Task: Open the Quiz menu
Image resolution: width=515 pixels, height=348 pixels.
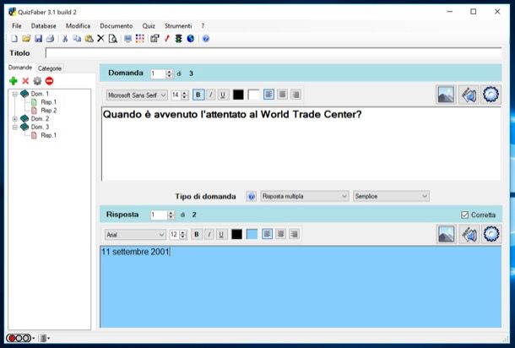Action: (x=149, y=25)
